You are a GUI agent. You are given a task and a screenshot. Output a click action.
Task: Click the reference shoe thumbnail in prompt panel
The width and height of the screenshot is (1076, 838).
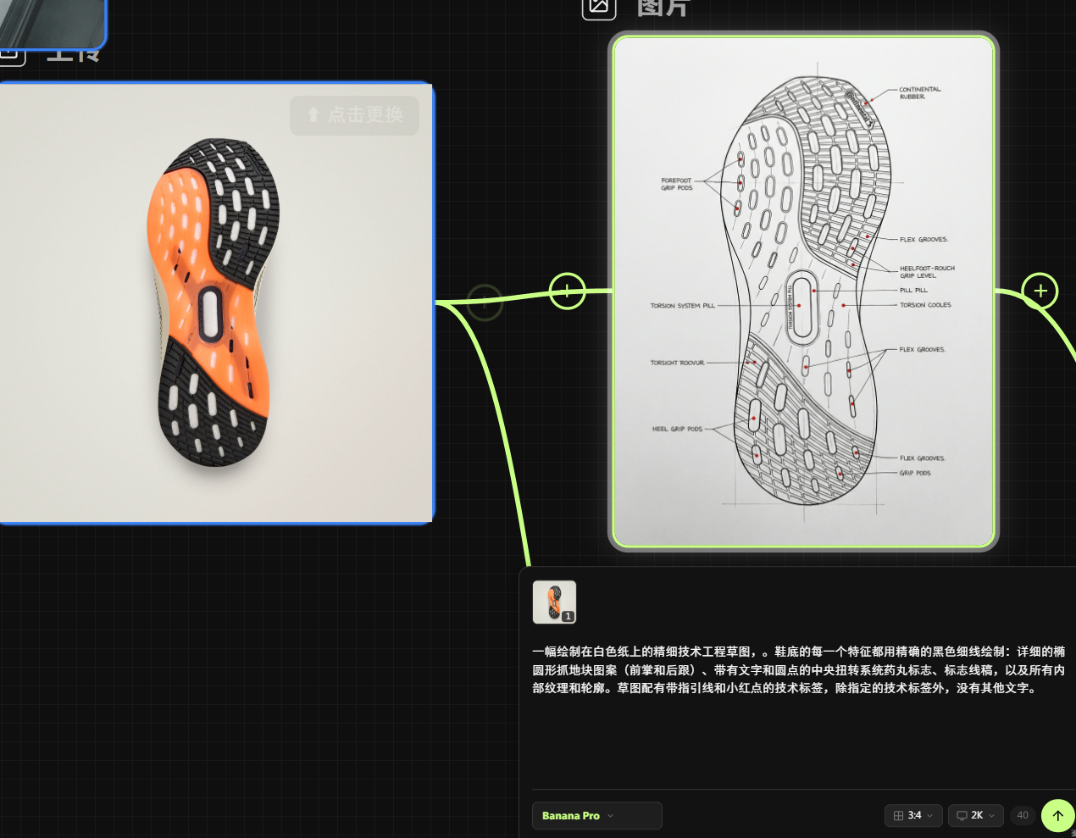pos(554,602)
